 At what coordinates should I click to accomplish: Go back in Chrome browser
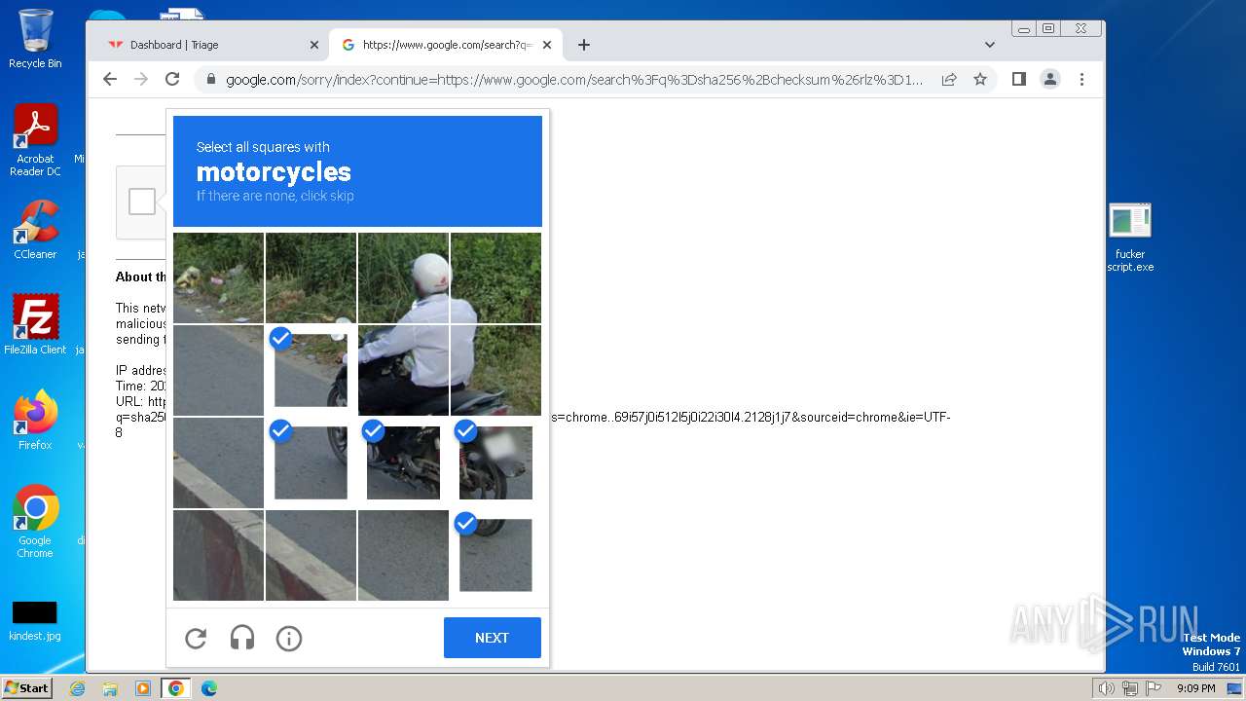pyautogui.click(x=110, y=79)
